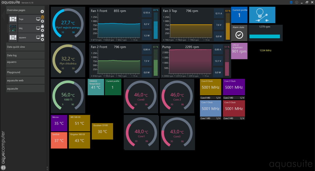This screenshot has width=315, height=171.
Task: Click the Alarm state checkmark icon
Action: [x=239, y=35]
